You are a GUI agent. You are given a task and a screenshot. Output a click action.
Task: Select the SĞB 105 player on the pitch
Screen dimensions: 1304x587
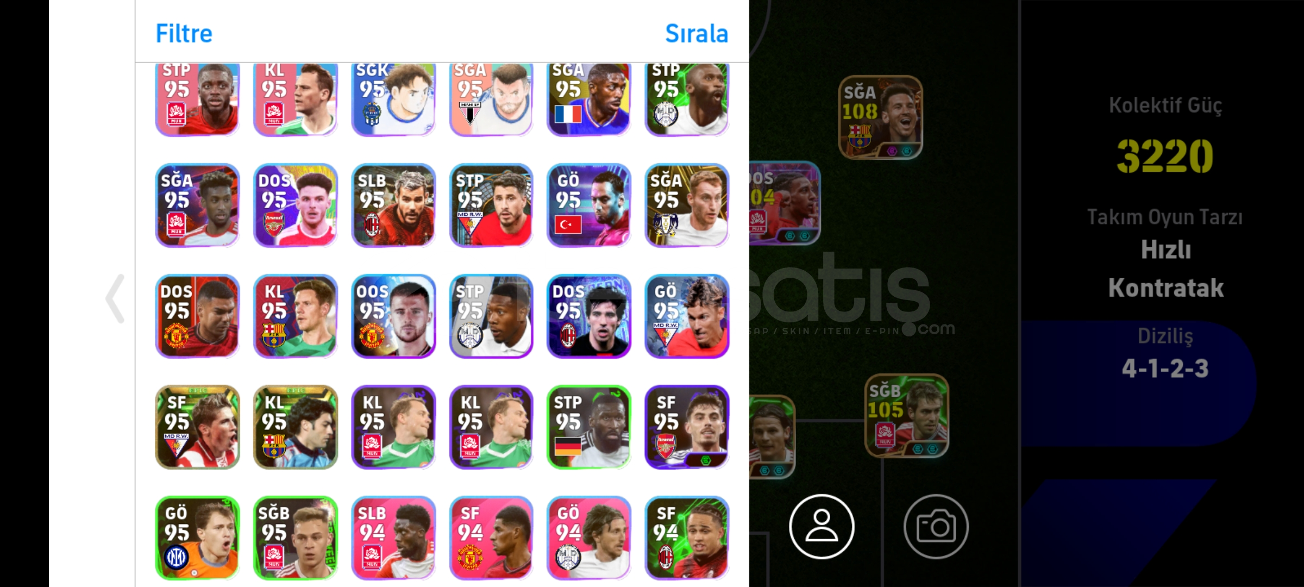906,416
